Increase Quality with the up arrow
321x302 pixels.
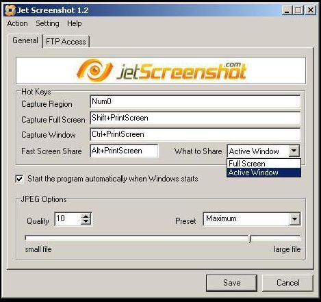pyautogui.click(x=86, y=216)
